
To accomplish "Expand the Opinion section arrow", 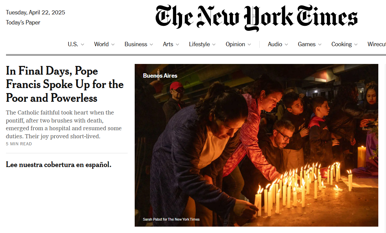I will click(249, 45).
